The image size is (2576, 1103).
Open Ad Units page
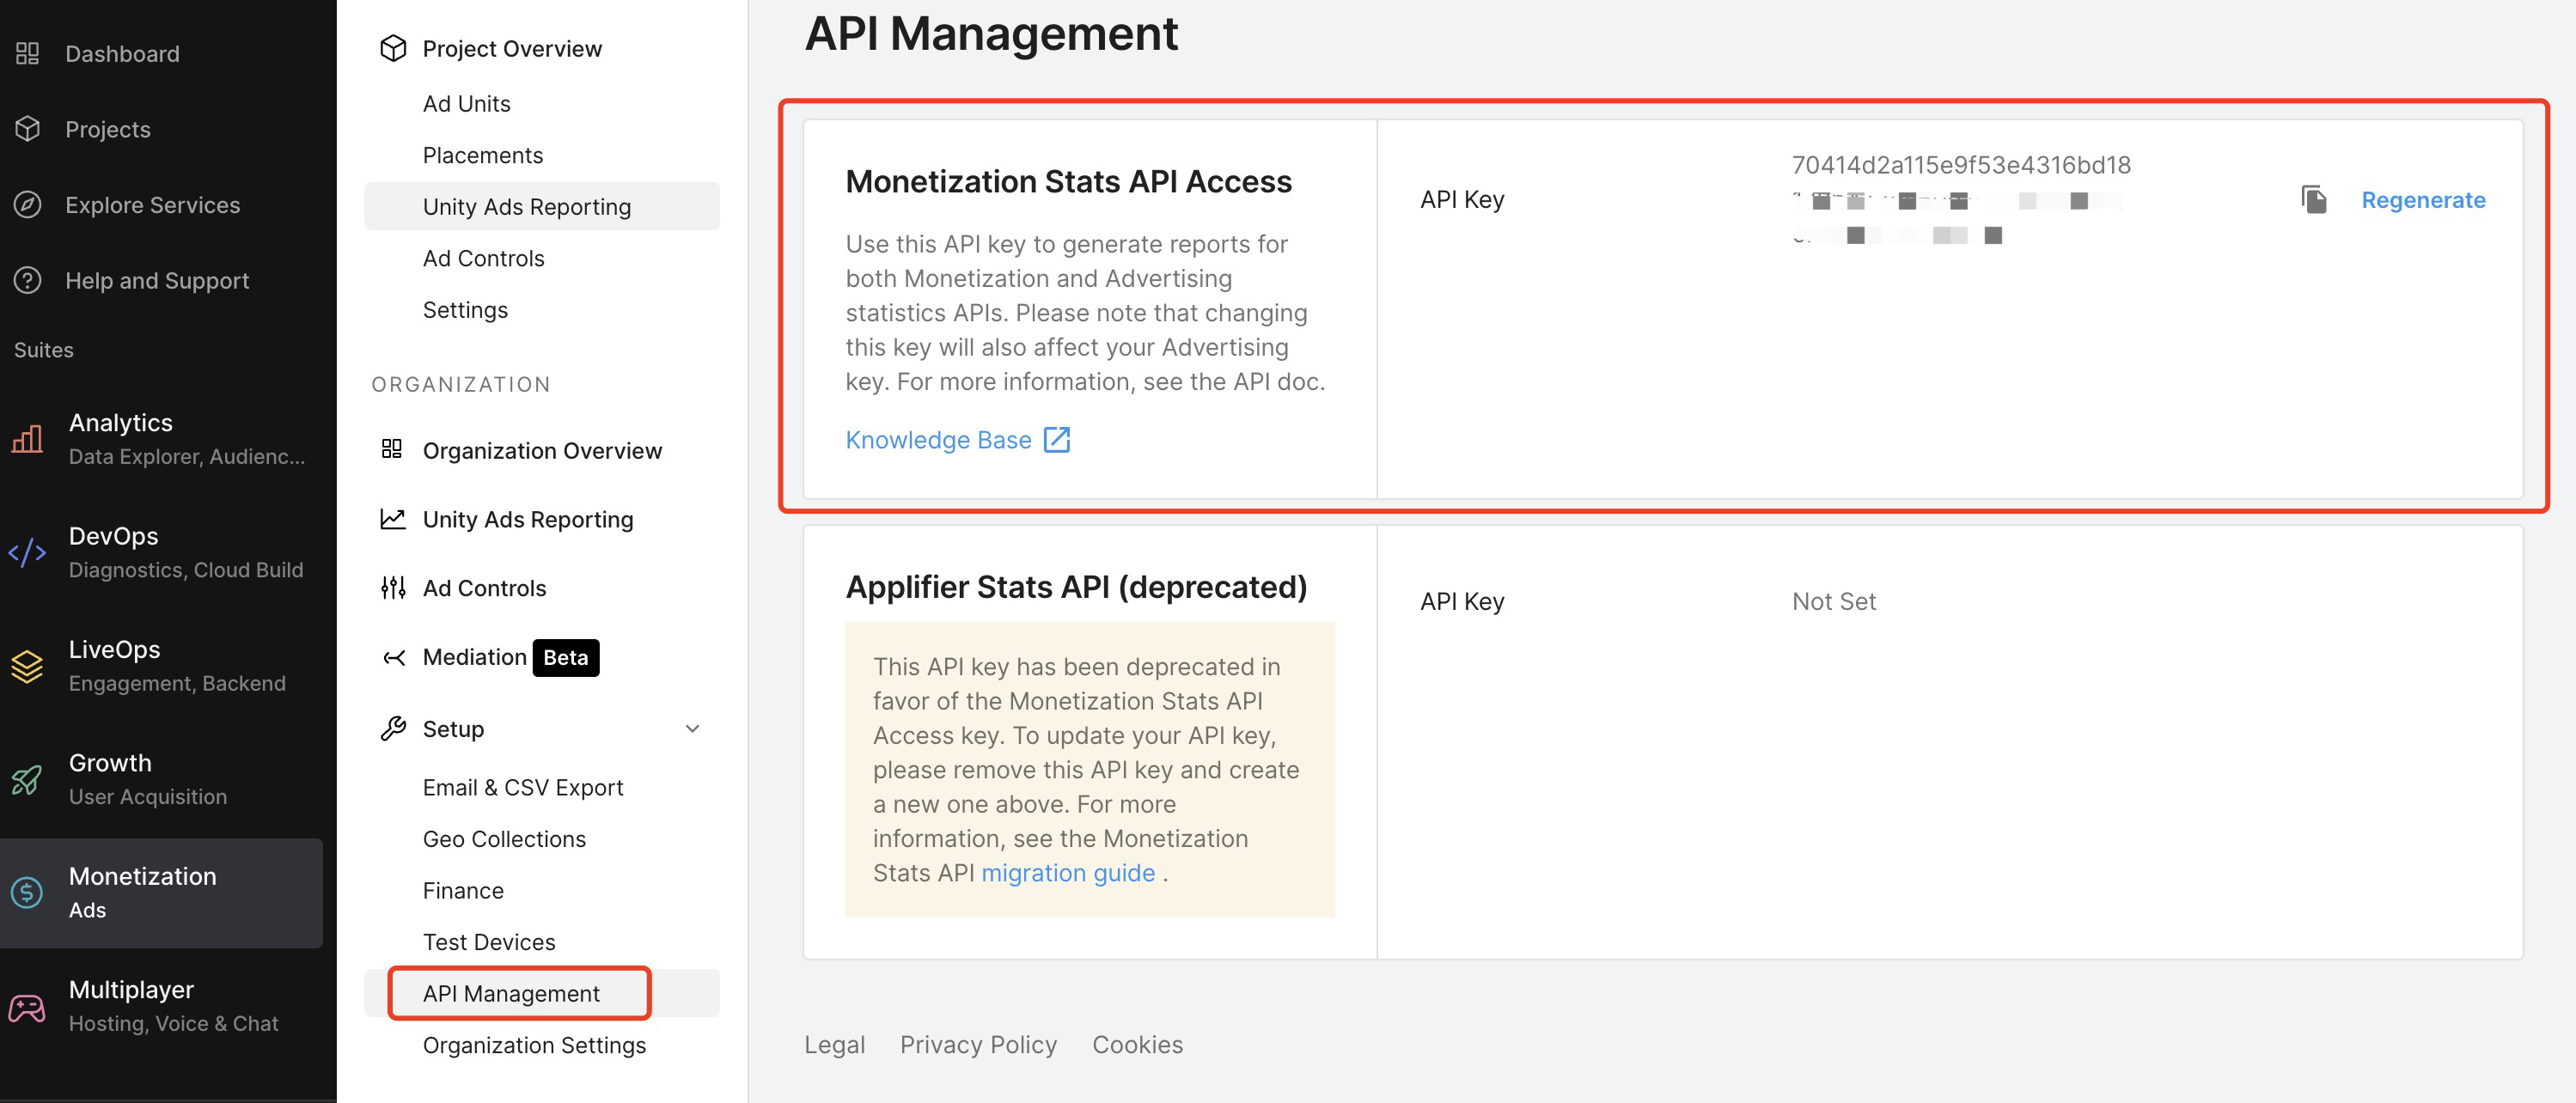466,103
